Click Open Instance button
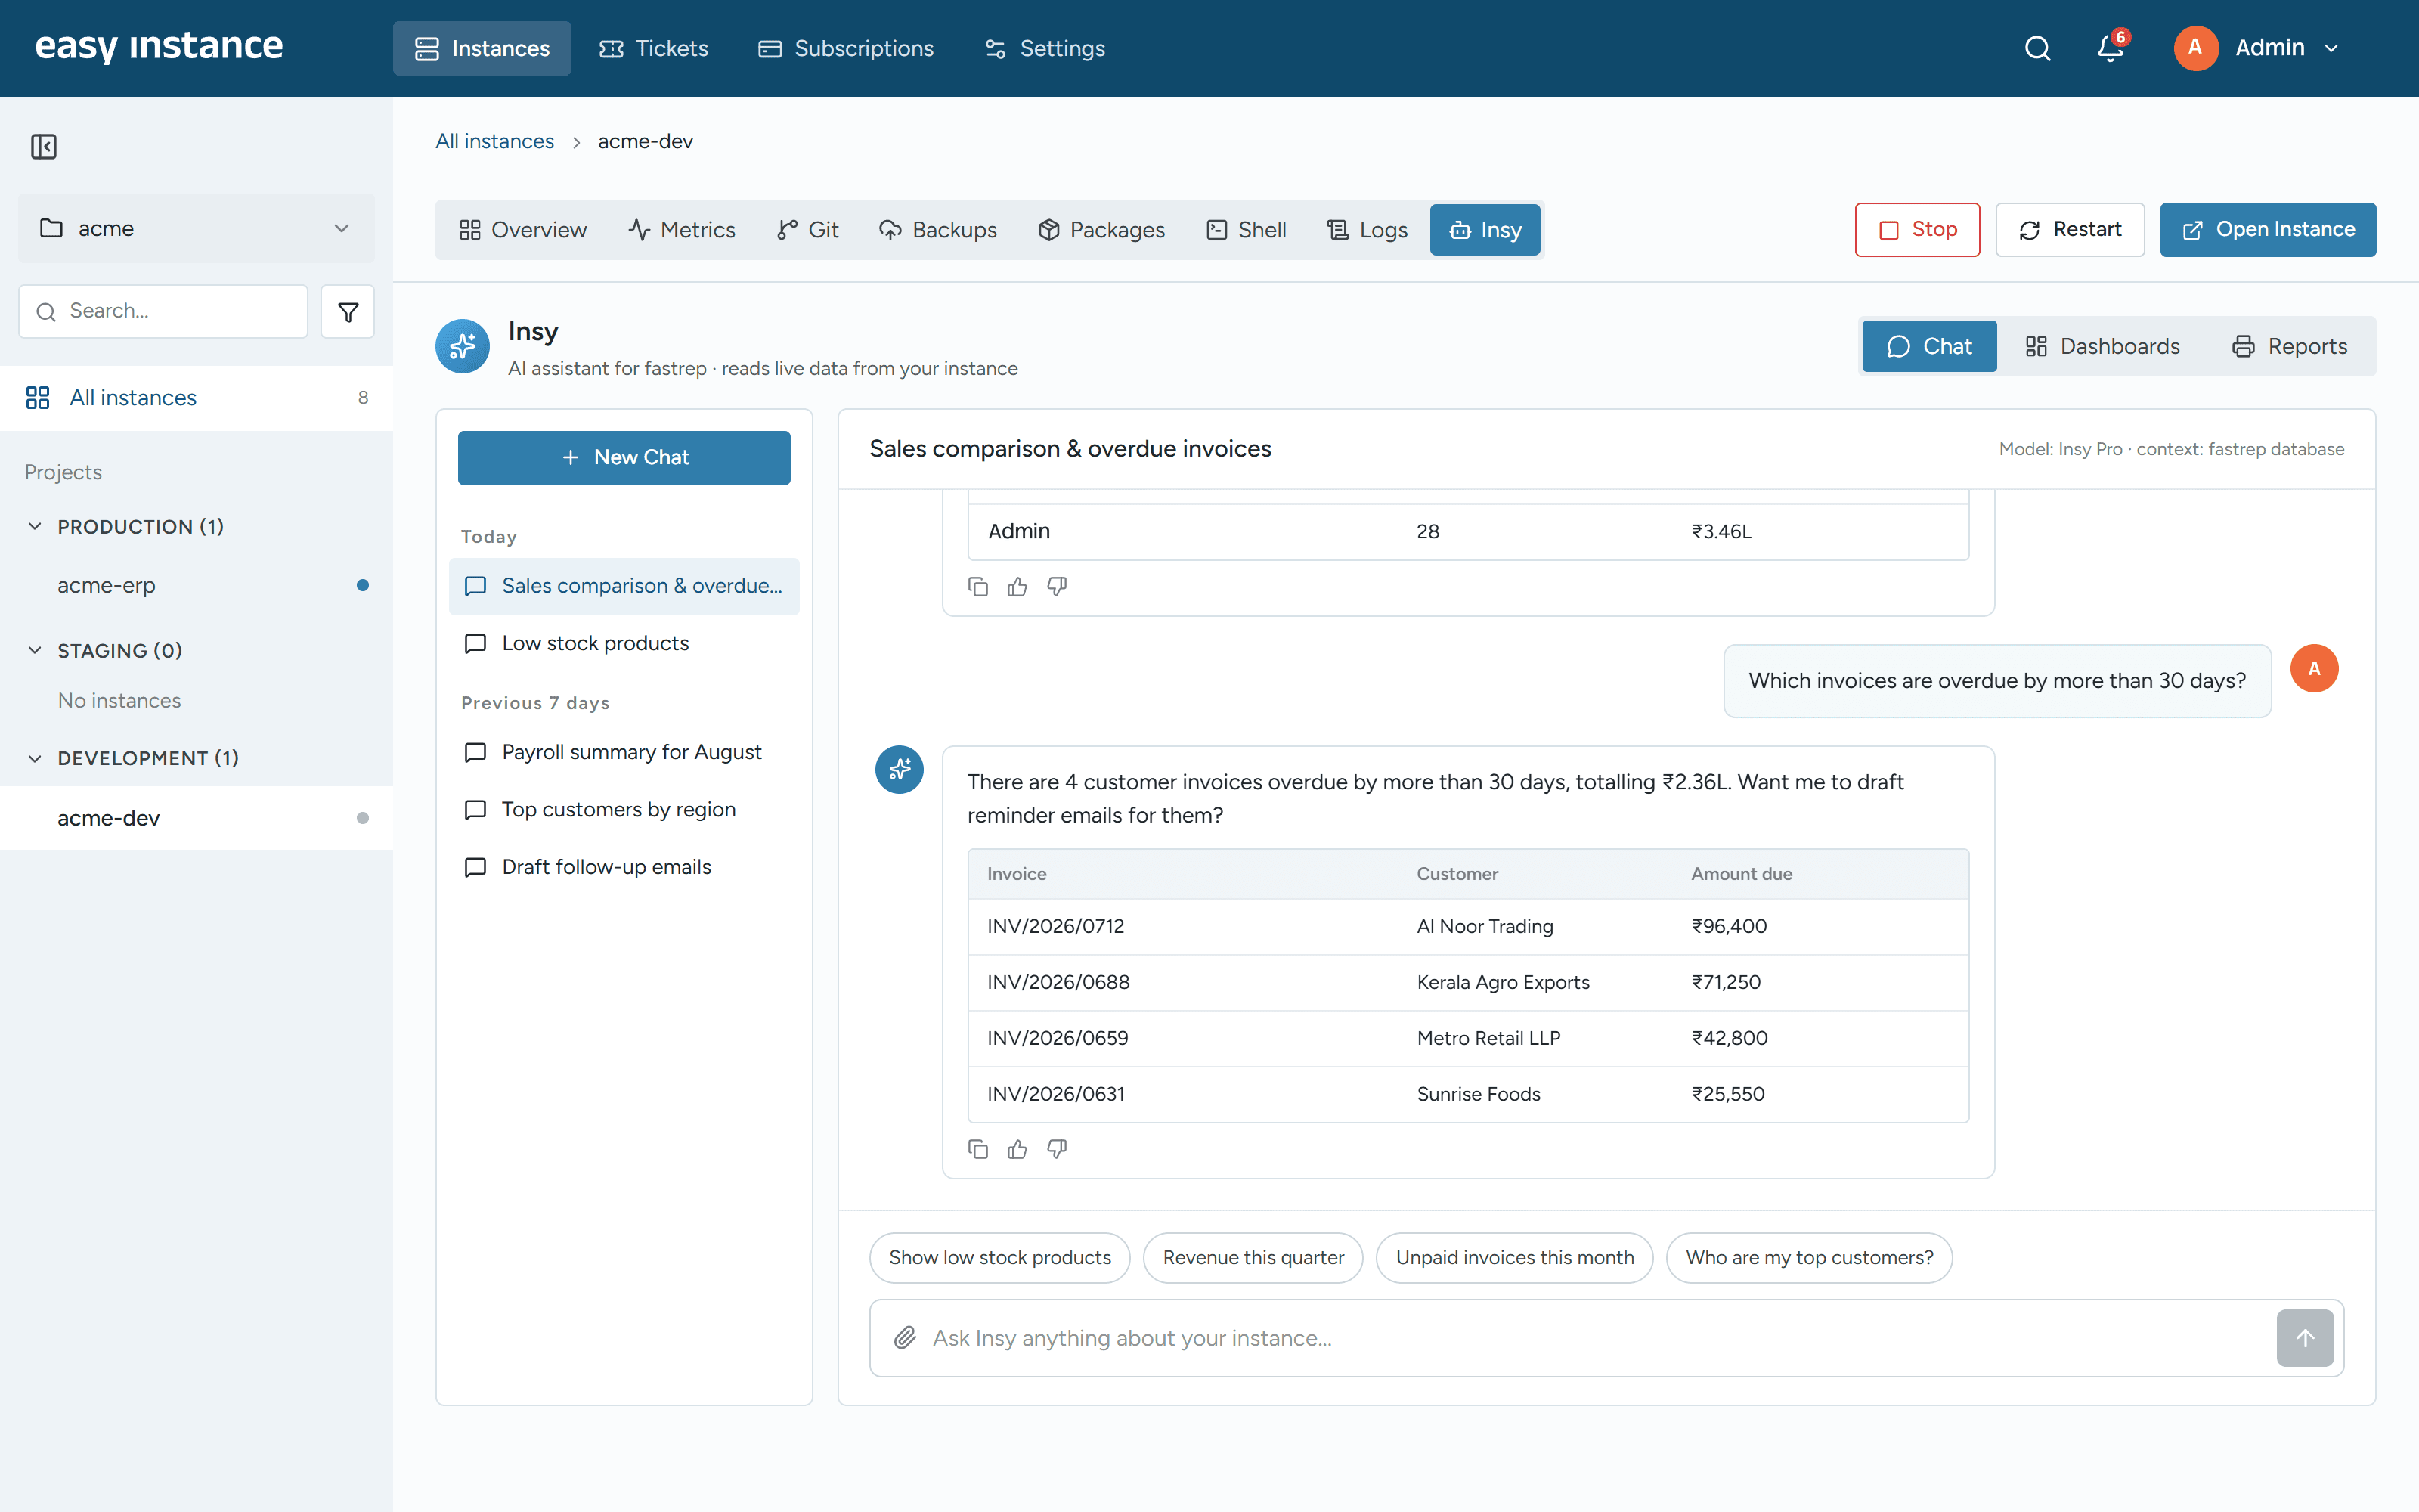The height and width of the screenshot is (1512, 2419). (2268, 230)
